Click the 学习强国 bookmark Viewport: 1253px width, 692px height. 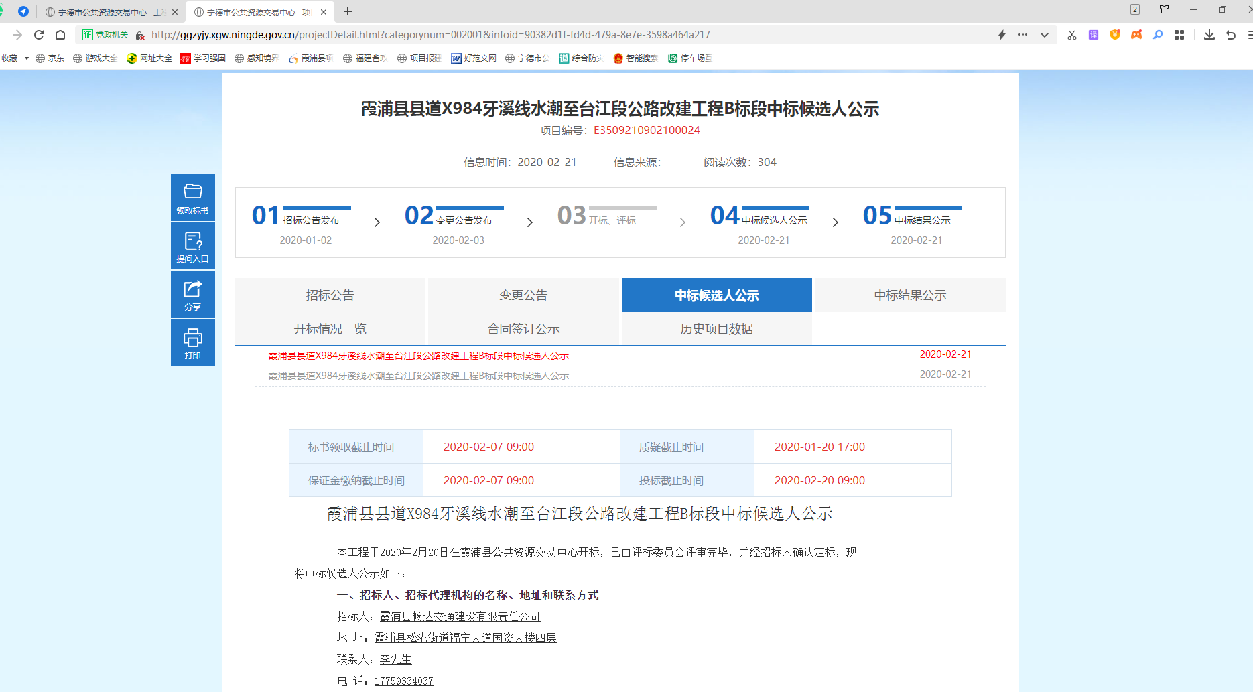click(203, 58)
